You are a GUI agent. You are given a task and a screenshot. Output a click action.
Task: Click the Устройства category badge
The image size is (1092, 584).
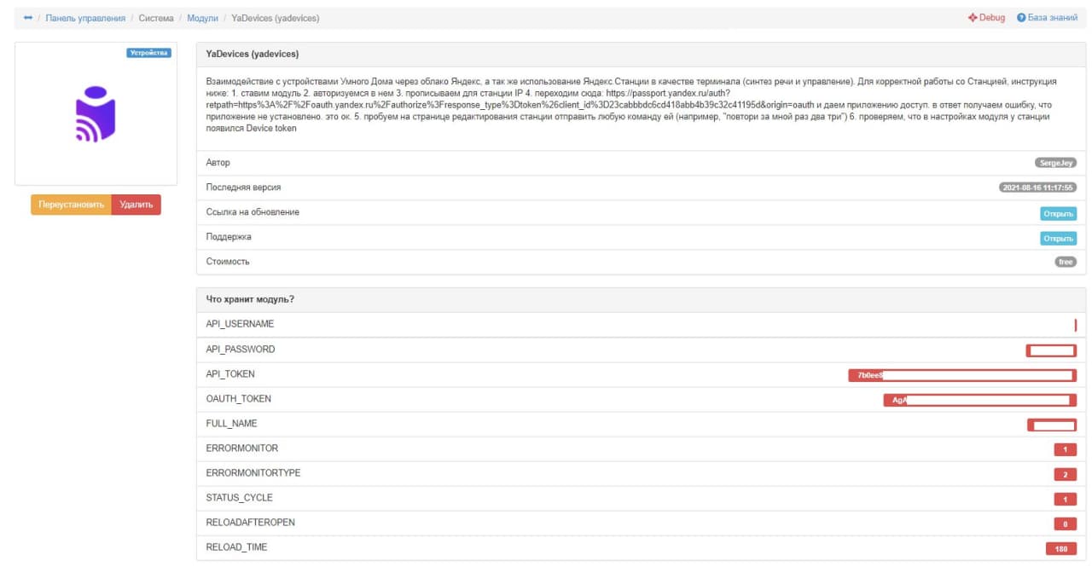(149, 53)
